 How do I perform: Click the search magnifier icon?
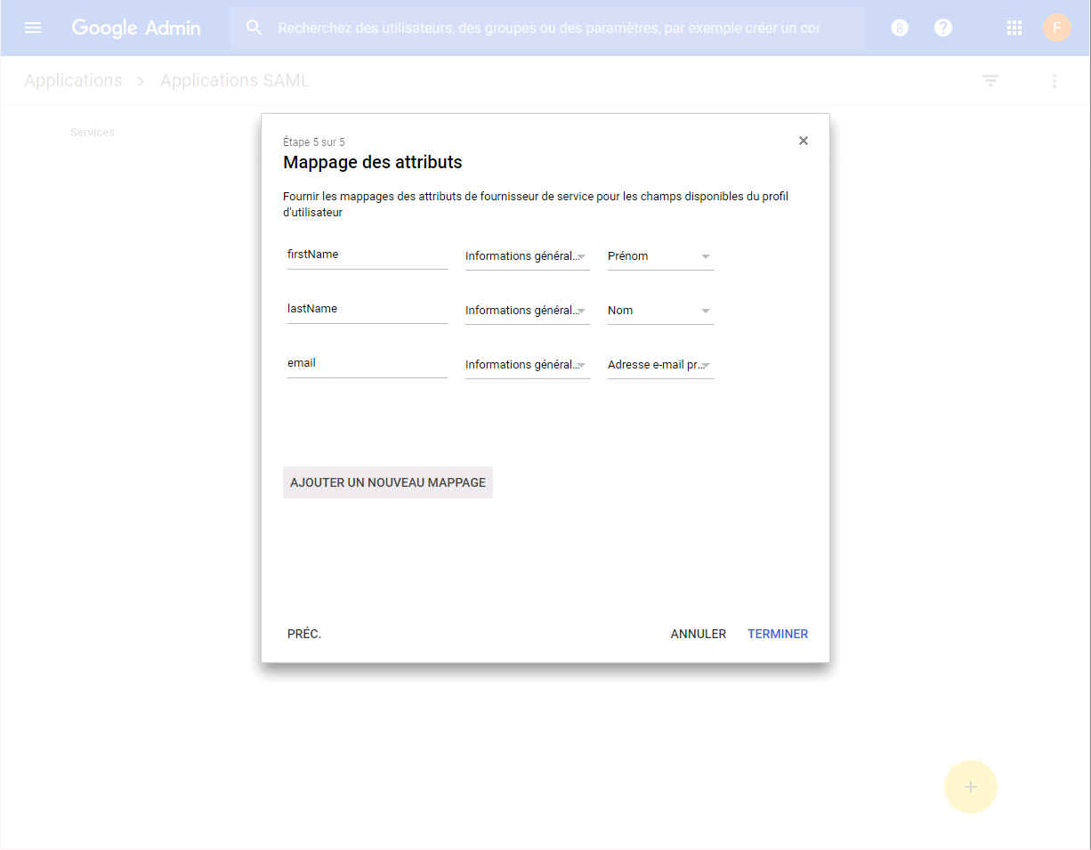tap(255, 28)
